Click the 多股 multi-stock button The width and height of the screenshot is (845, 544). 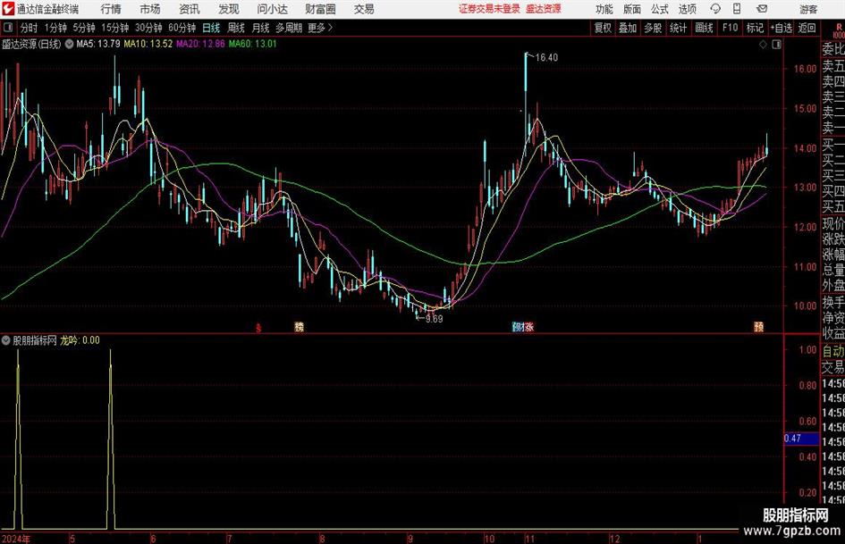(653, 28)
